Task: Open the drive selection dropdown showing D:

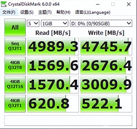Action: [x=101, y=23]
